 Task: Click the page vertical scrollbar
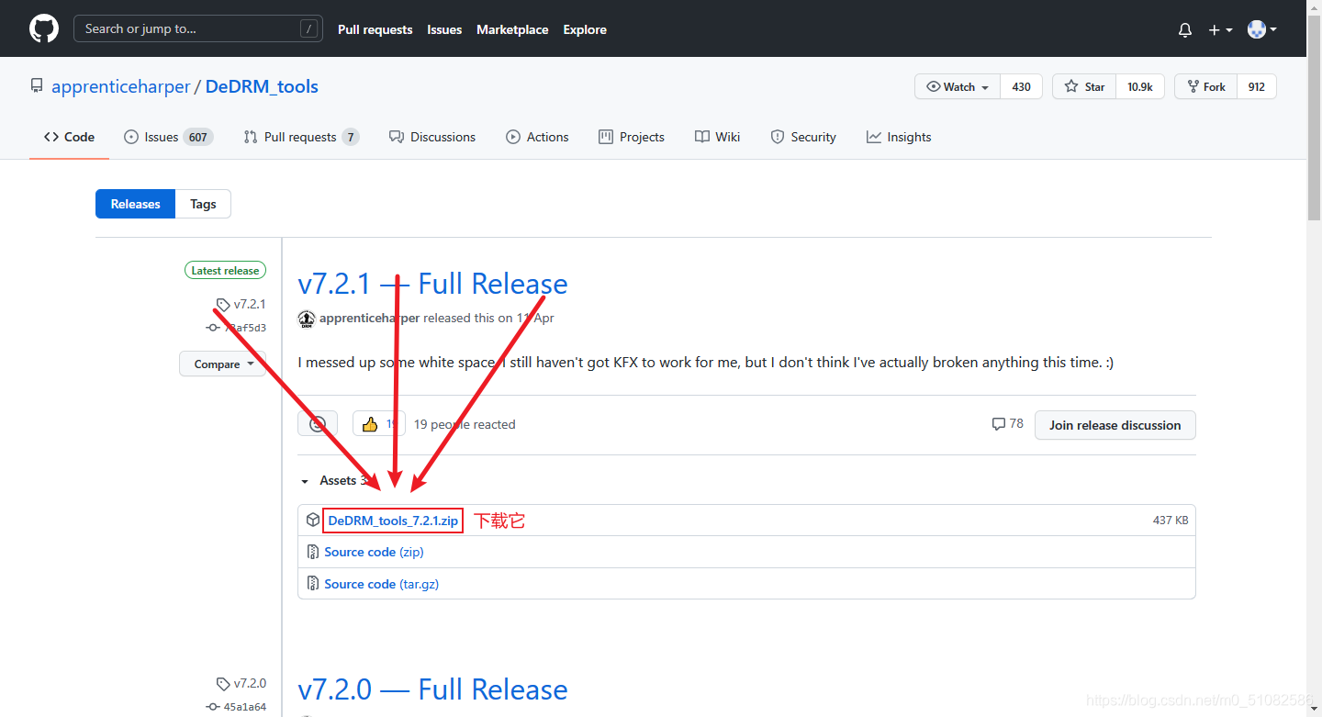pos(1314,119)
